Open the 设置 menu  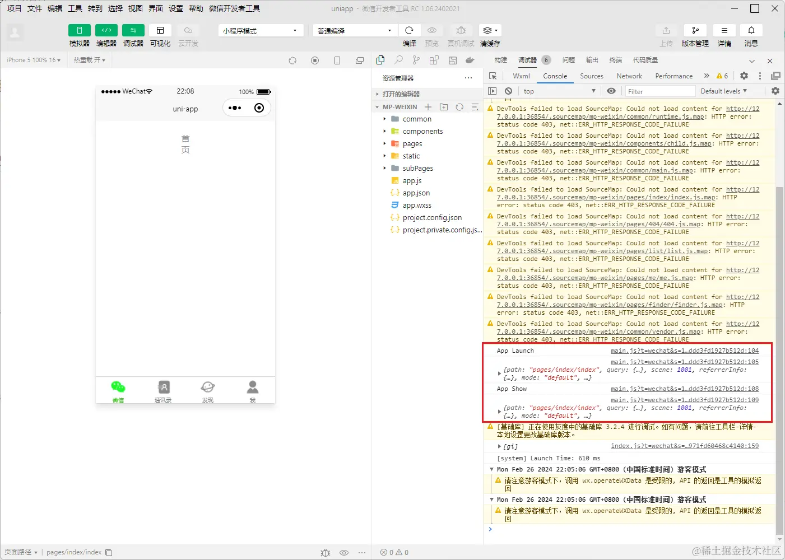coord(176,8)
